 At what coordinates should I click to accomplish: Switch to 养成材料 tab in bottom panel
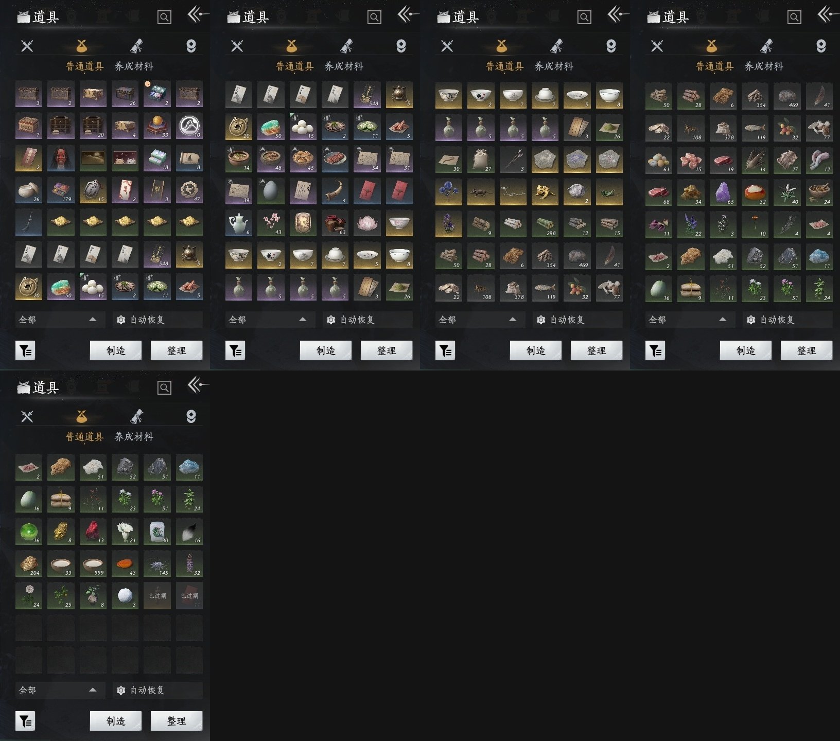coord(134,437)
